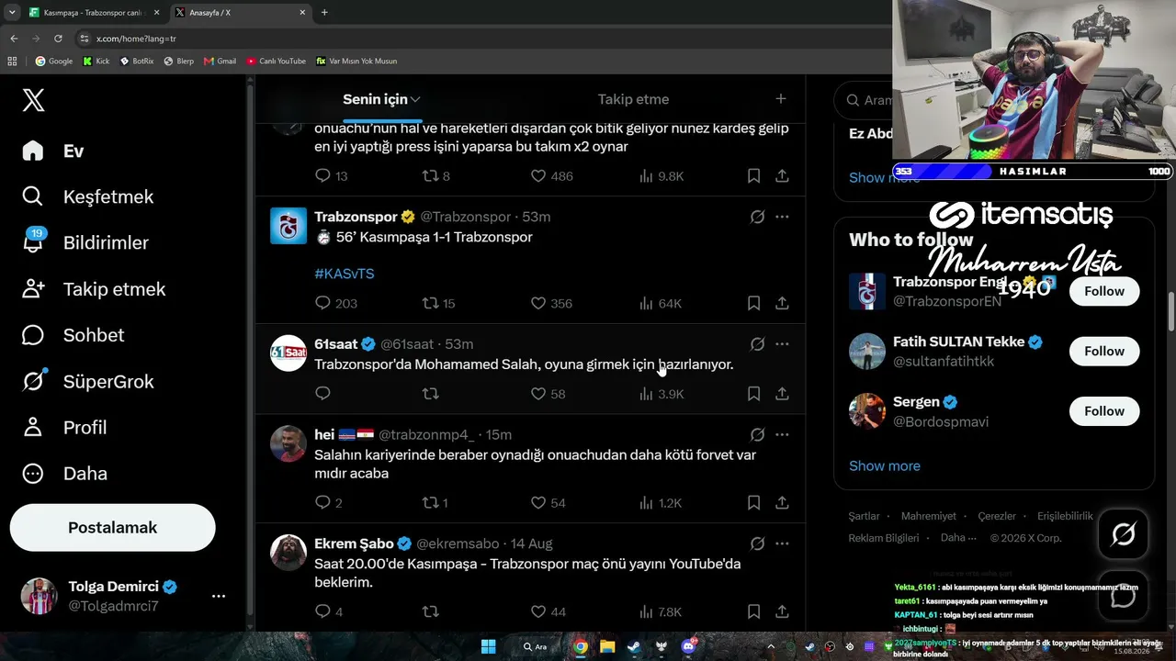Follow Fatih SULTAN Tekke

(x=1104, y=351)
